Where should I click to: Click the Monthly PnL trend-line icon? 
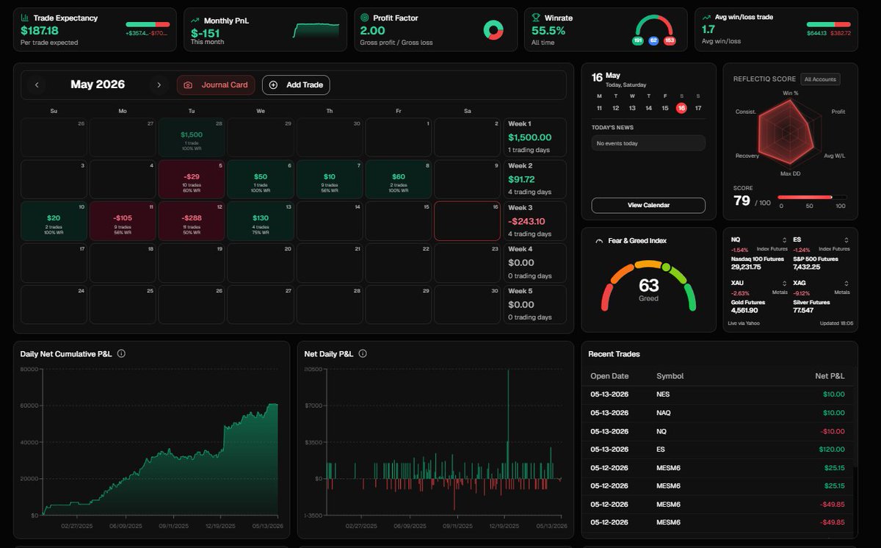tap(195, 21)
